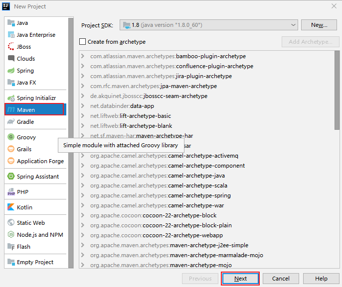Expand maven-archetype-j2ee-simple chevron
The height and width of the screenshot is (287, 342).
click(83, 245)
